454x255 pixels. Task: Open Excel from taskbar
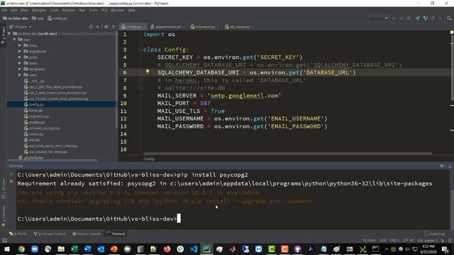pyautogui.click(x=74, y=249)
